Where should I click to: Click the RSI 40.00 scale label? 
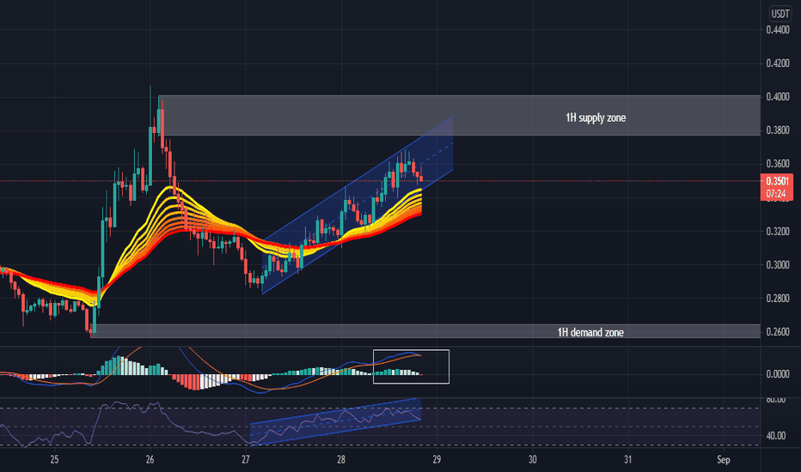click(776, 436)
